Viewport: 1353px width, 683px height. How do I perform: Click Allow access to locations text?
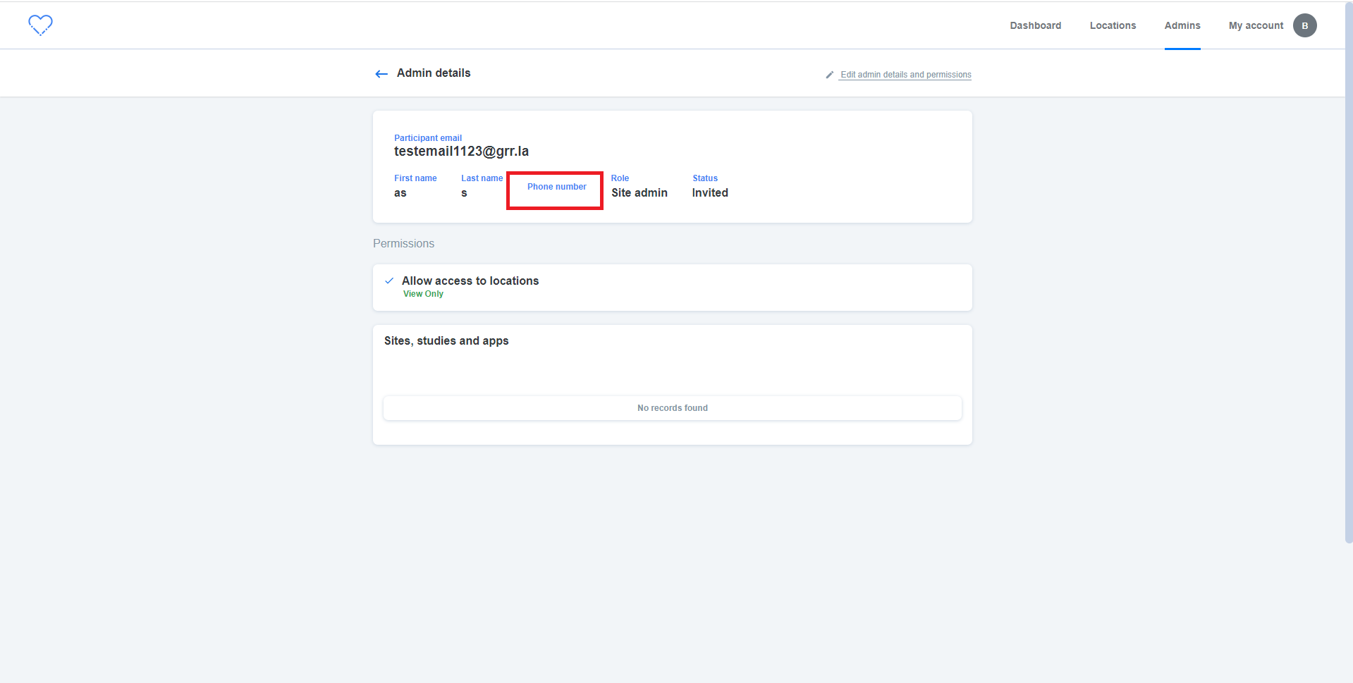coord(470,281)
